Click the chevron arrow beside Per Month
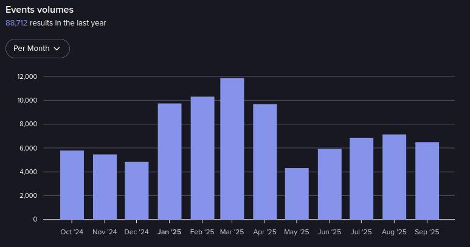Viewport: 470px width, 247px height. 57,49
